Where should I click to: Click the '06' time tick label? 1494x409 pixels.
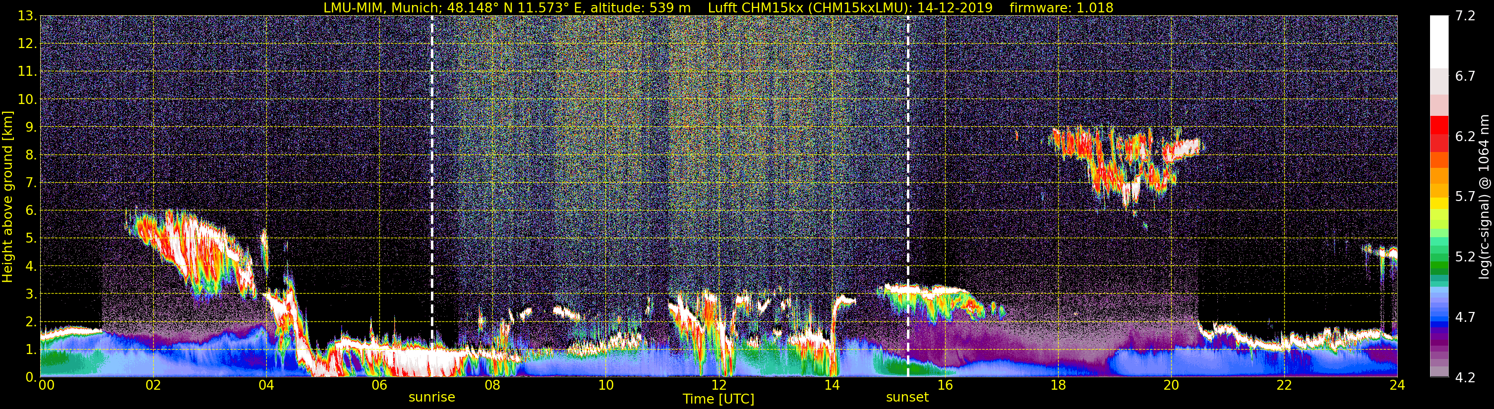click(x=379, y=385)
